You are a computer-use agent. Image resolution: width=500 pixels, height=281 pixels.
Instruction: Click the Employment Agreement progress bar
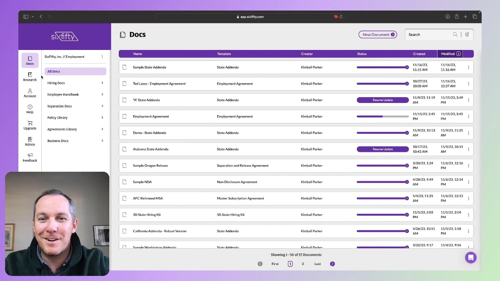(x=382, y=116)
